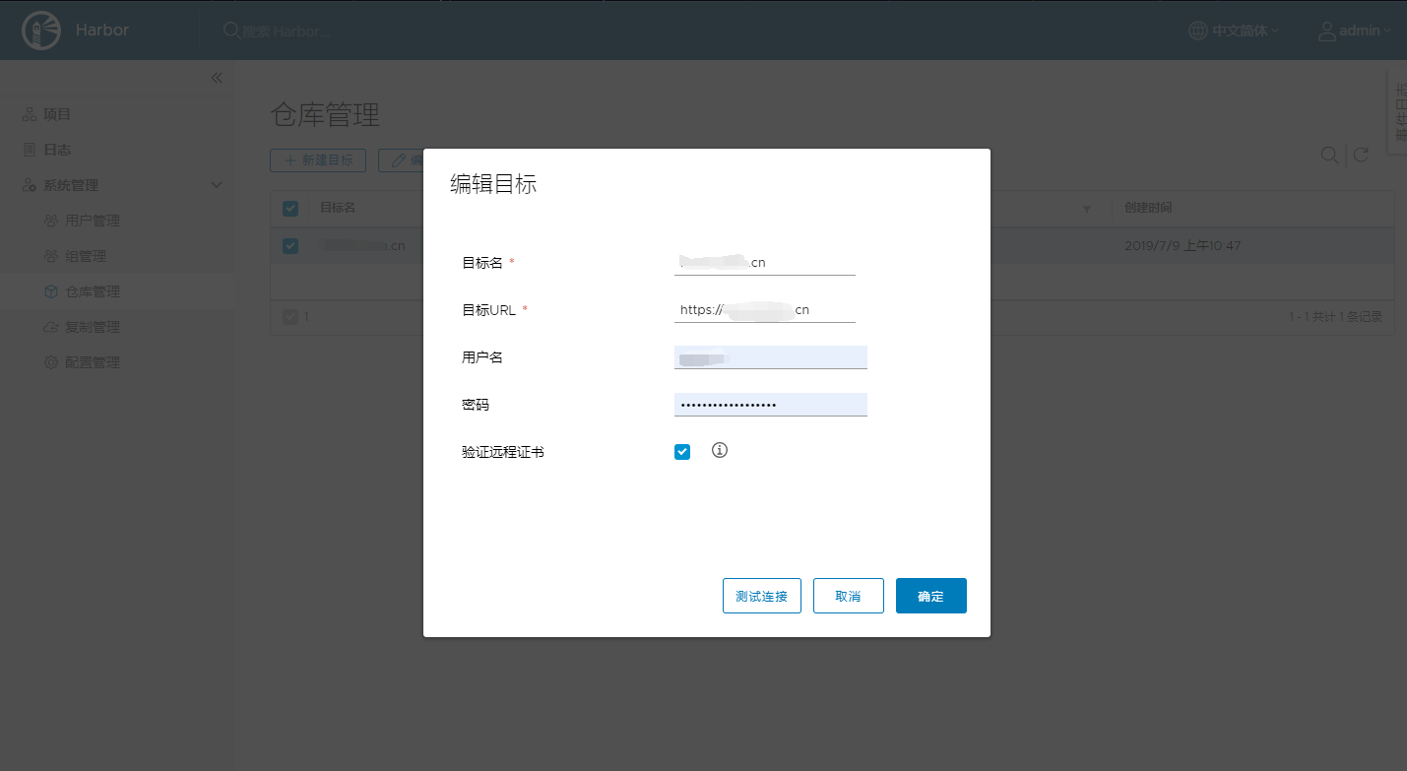Click the 目标URL input field
Image resolution: width=1407 pixels, height=771 pixels.
pyautogui.click(x=765, y=310)
